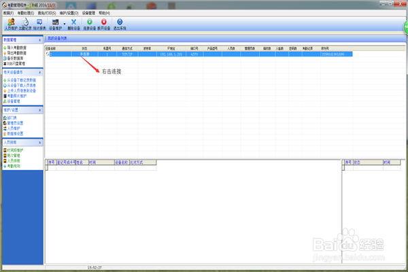
Task: Click 登记号或卡号 header in lower table
Action: tap(66, 163)
